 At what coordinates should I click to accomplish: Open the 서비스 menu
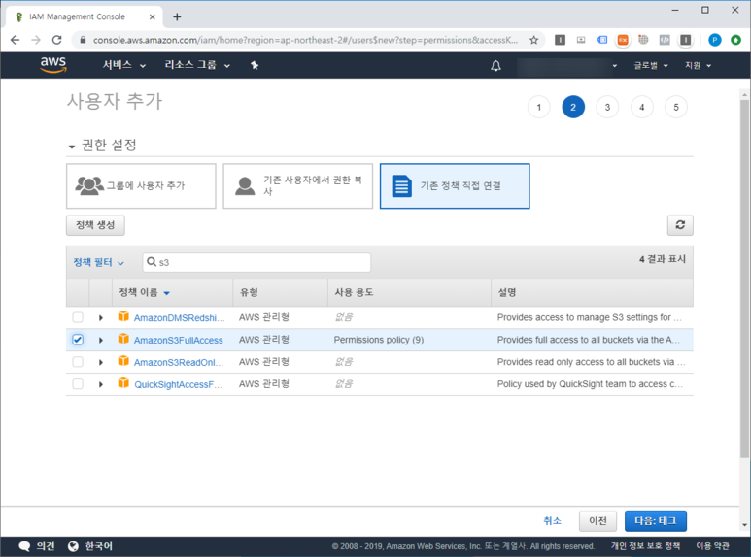tap(124, 65)
